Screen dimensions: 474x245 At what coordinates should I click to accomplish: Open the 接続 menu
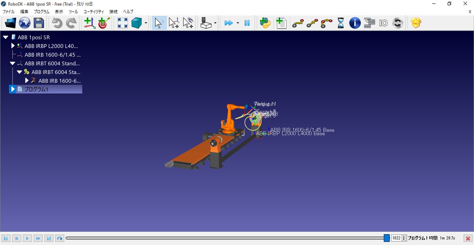[113, 12]
